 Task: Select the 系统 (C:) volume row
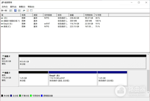7,26
